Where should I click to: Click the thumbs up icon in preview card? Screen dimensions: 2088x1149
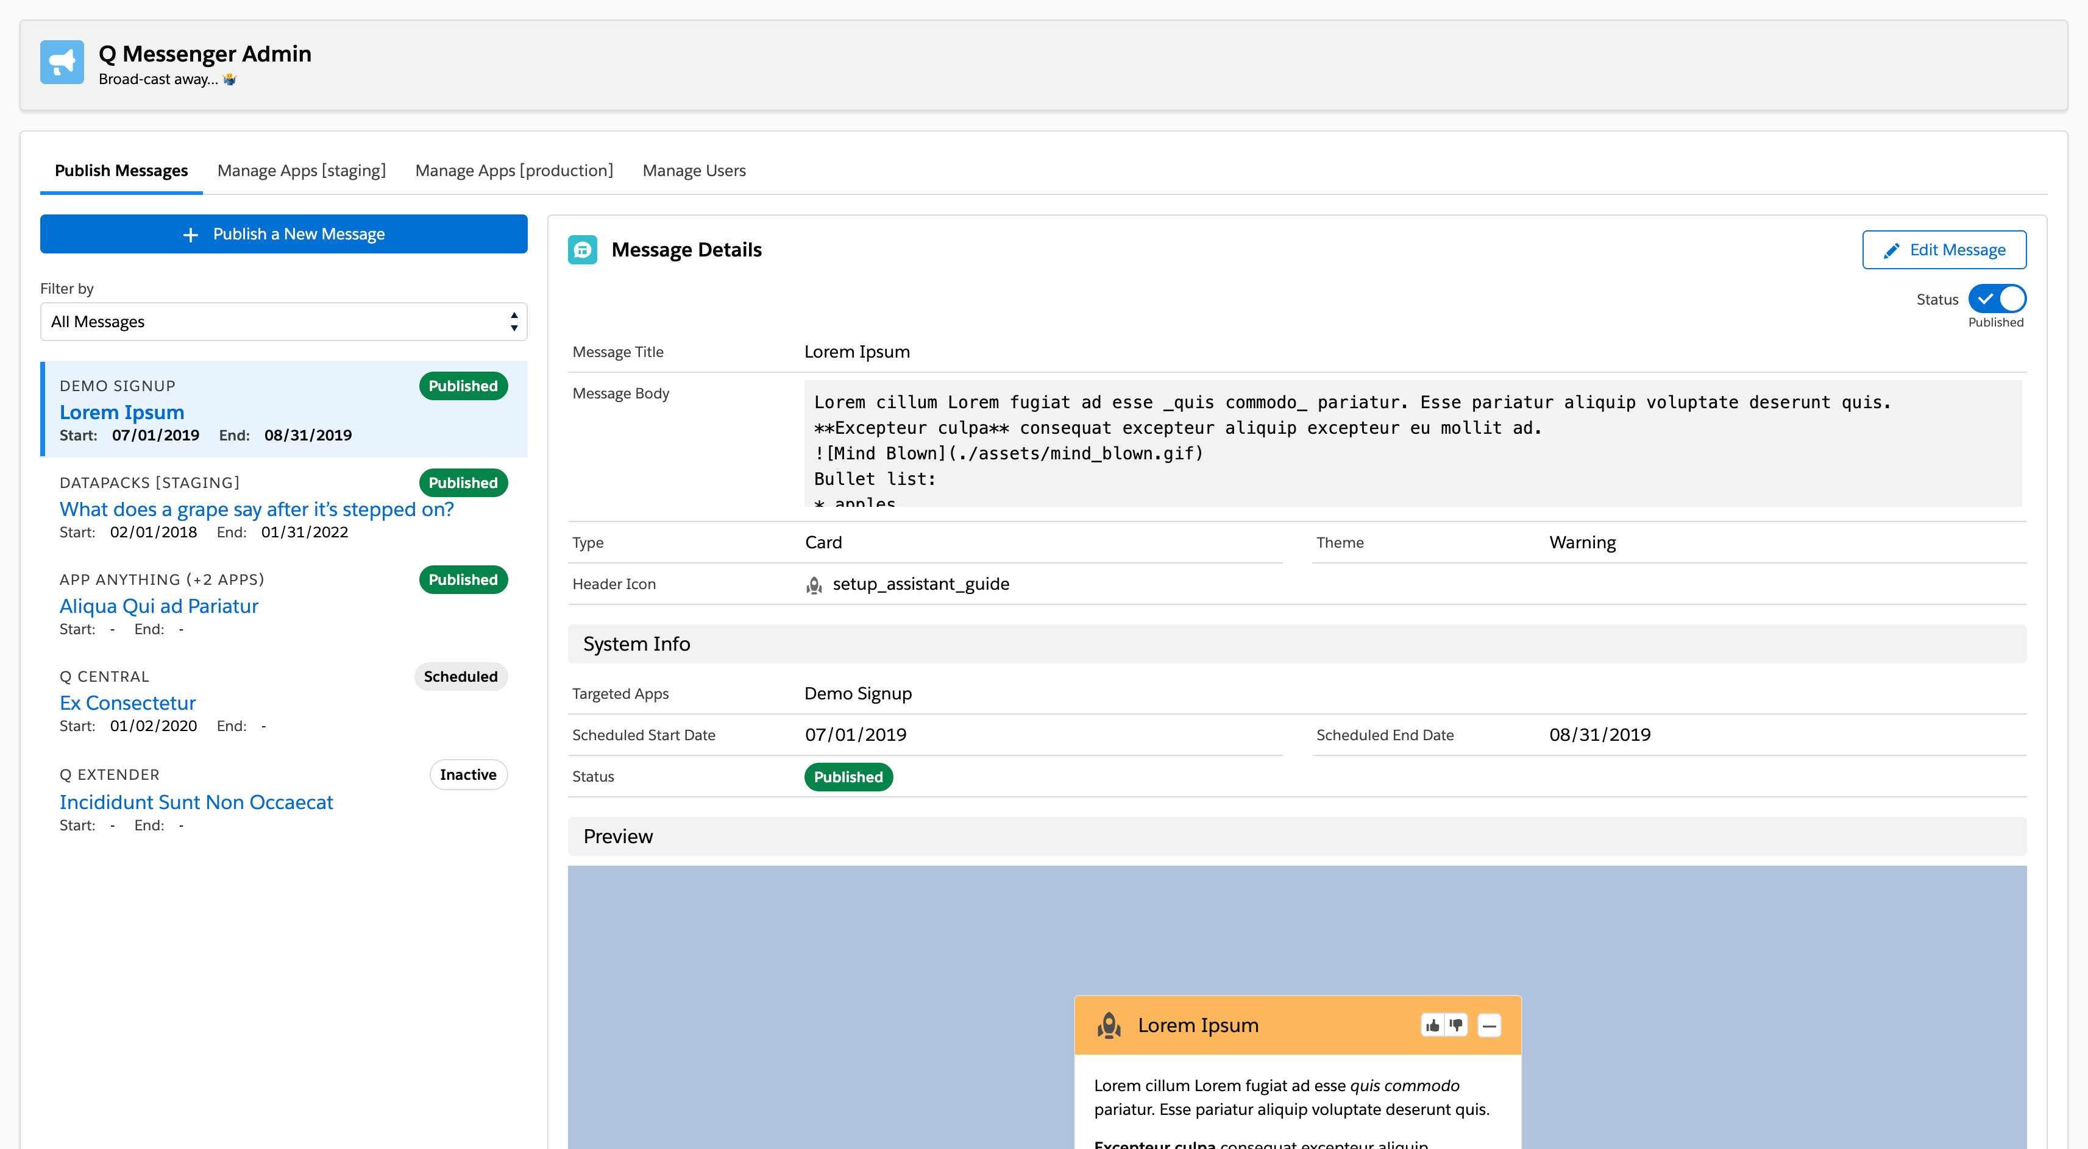(x=1432, y=1025)
